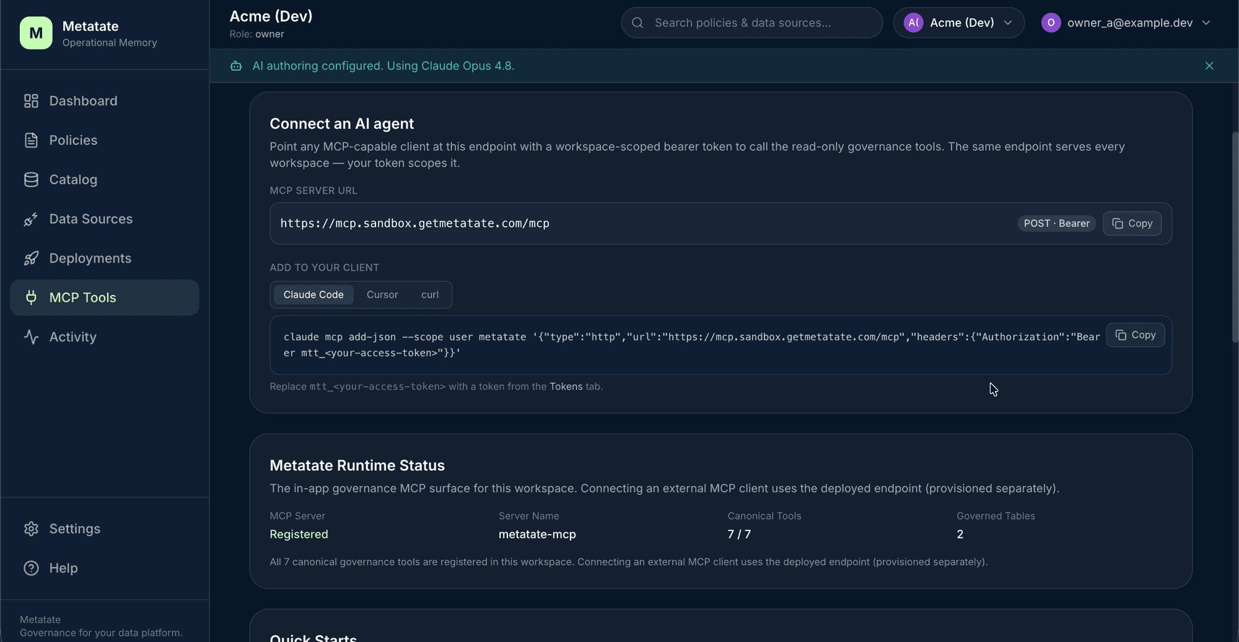Click the POST · Bearer badge
The height and width of the screenshot is (642, 1239).
click(1056, 224)
